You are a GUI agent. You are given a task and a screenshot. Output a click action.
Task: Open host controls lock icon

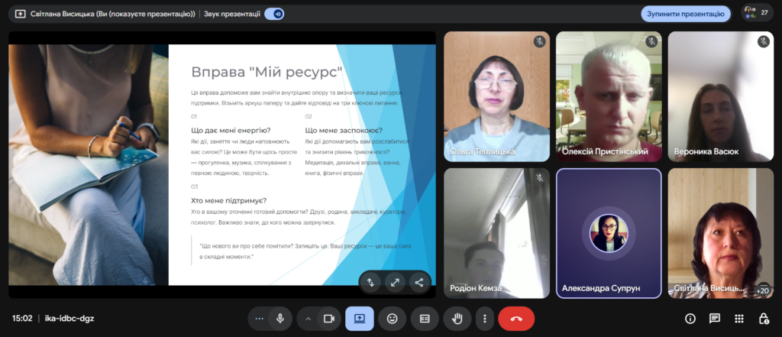764,319
